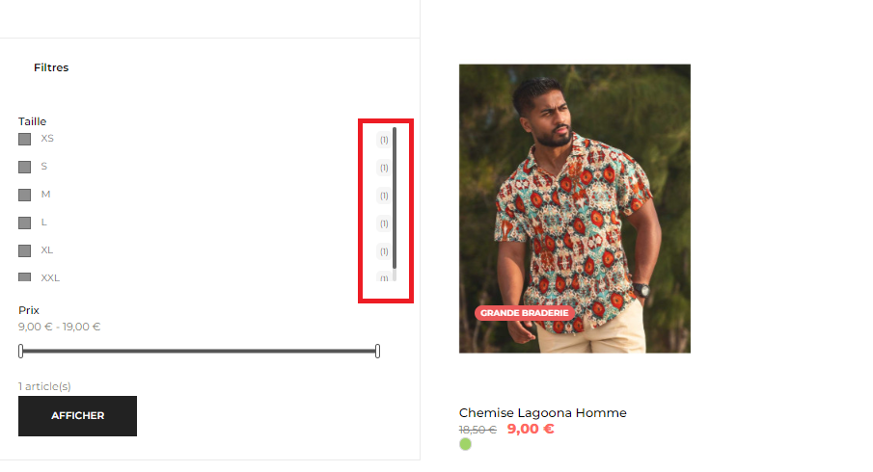Click the right price slider handle
This screenshot has width=873, height=472.
pyautogui.click(x=377, y=351)
